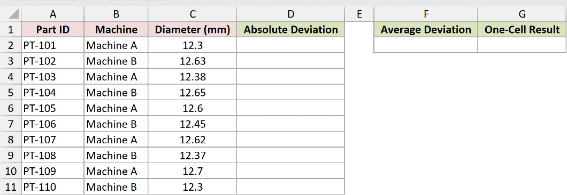The height and width of the screenshot is (195, 567).
Task: Select row 11 header
Action: (11, 187)
